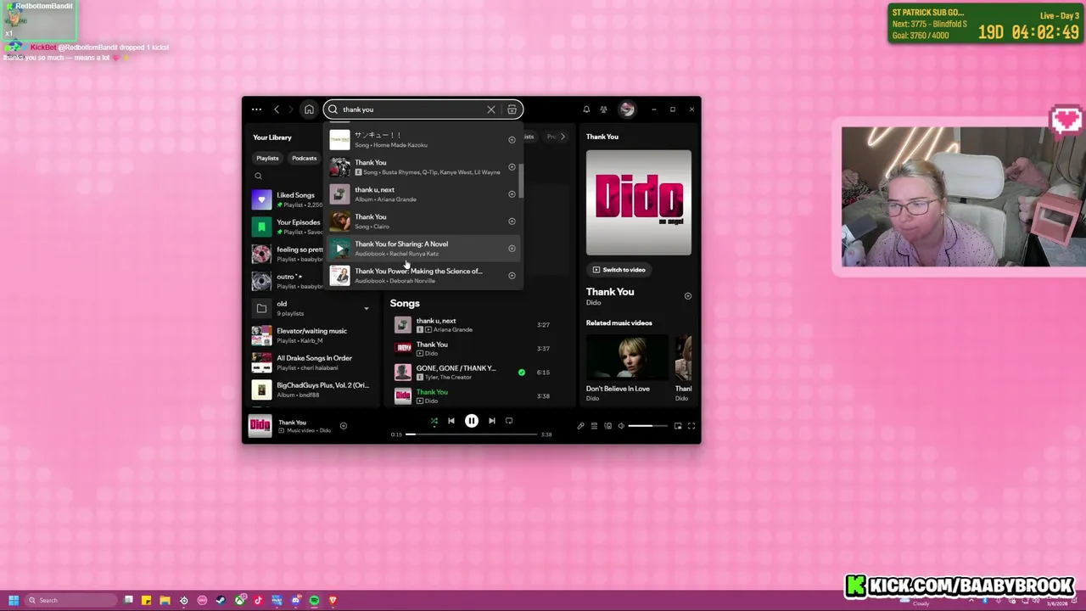The image size is (1086, 611).
Task: Click the Switch to video button
Action: 619,270
